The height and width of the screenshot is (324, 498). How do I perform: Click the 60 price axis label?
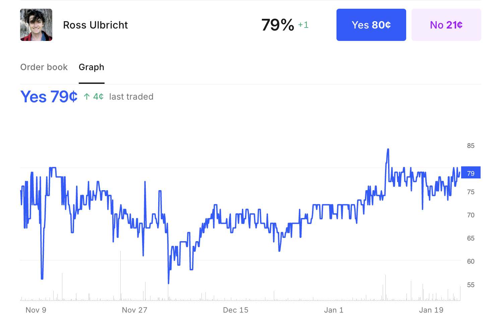471,261
